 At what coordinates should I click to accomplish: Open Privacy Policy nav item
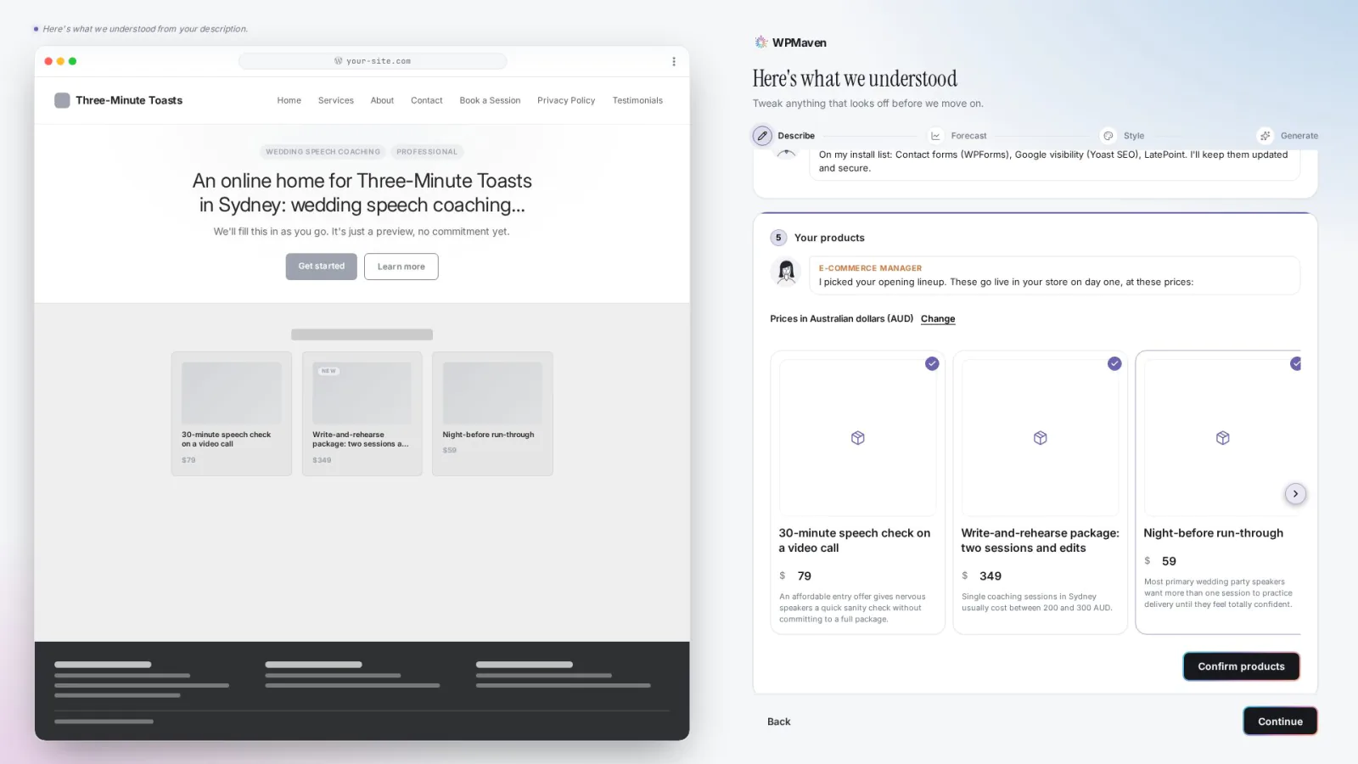click(x=566, y=100)
